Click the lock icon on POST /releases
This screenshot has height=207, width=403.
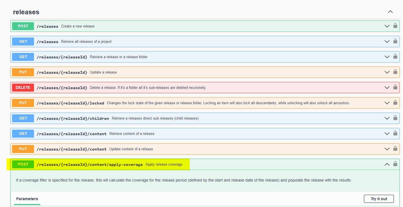tap(395, 26)
